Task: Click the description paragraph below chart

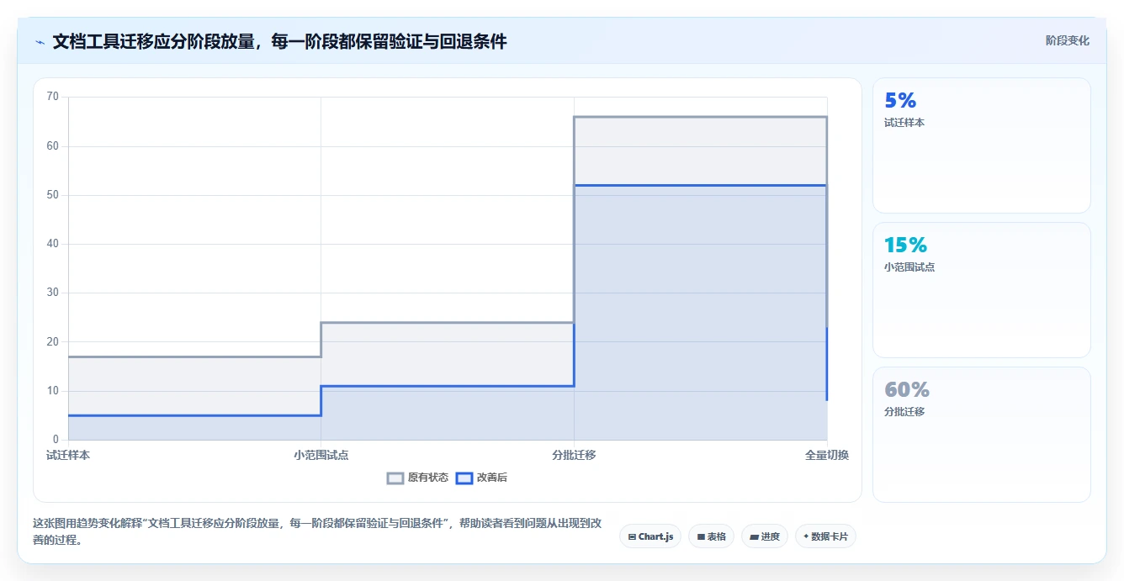Action: pyautogui.click(x=317, y=531)
